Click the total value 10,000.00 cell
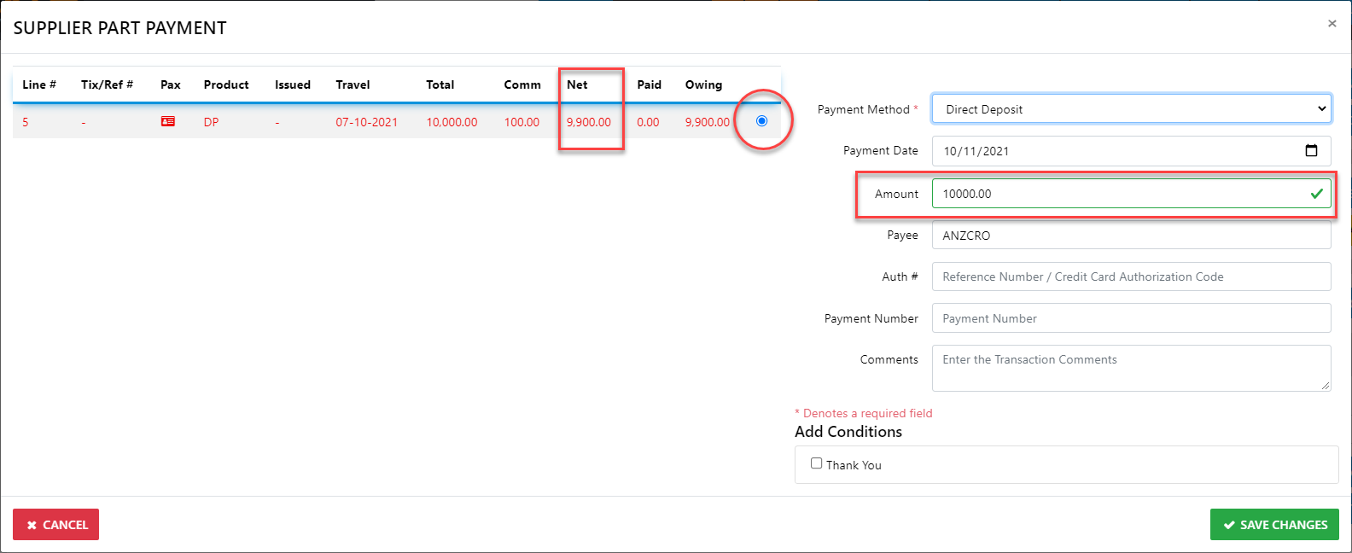1352x553 pixels. coord(452,122)
